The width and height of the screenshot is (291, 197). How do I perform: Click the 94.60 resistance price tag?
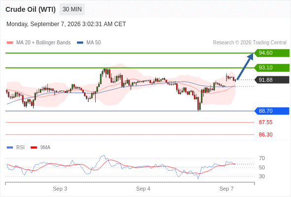[x=272, y=53]
